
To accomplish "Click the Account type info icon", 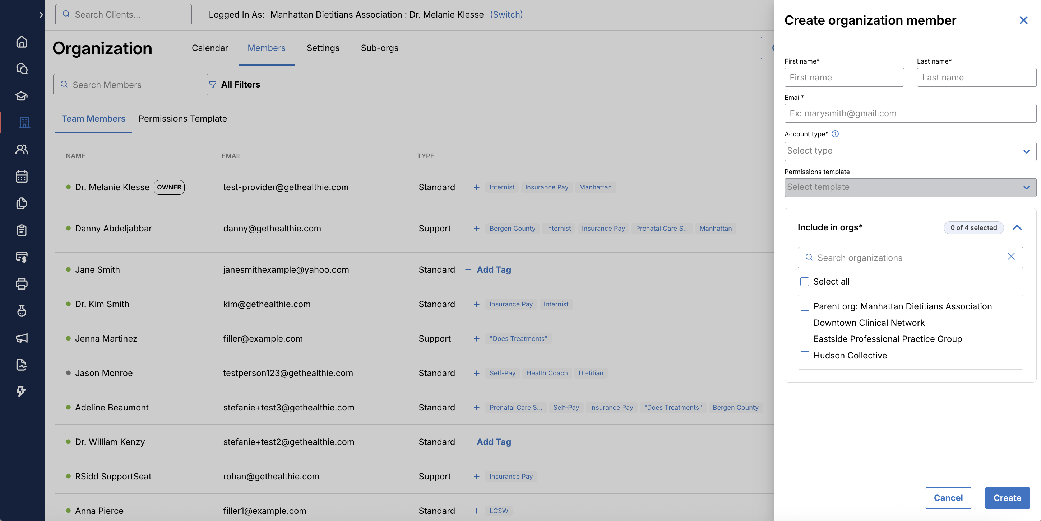I will coord(835,134).
